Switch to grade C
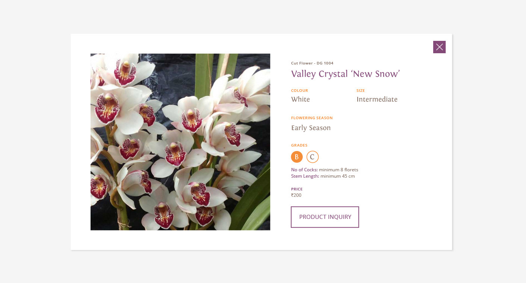This screenshot has height=283, width=526. pos(312,157)
